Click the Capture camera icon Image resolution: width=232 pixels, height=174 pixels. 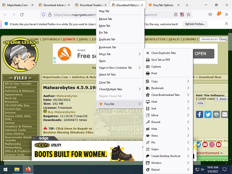tap(148, 67)
